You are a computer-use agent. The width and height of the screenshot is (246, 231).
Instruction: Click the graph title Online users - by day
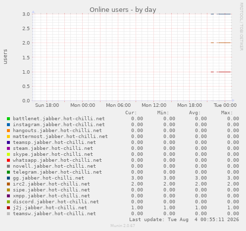point(123,10)
